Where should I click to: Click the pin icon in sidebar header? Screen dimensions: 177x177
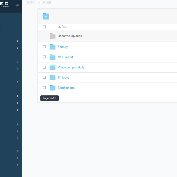[18, 5]
